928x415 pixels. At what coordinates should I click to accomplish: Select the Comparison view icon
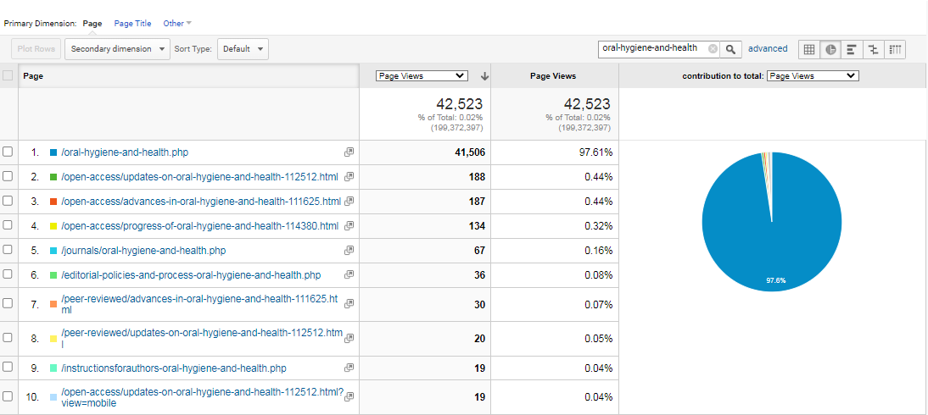873,49
